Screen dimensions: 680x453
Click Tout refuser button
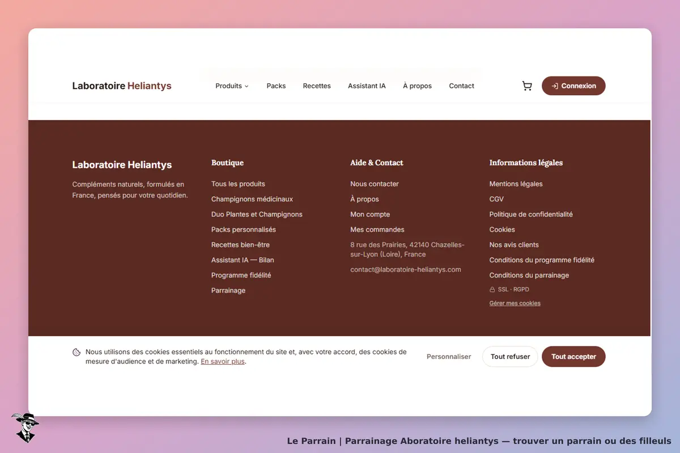tap(510, 357)
